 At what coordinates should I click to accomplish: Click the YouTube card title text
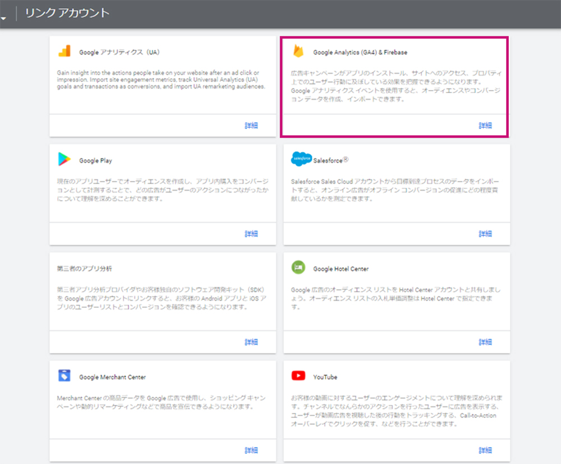click(325, 377)
